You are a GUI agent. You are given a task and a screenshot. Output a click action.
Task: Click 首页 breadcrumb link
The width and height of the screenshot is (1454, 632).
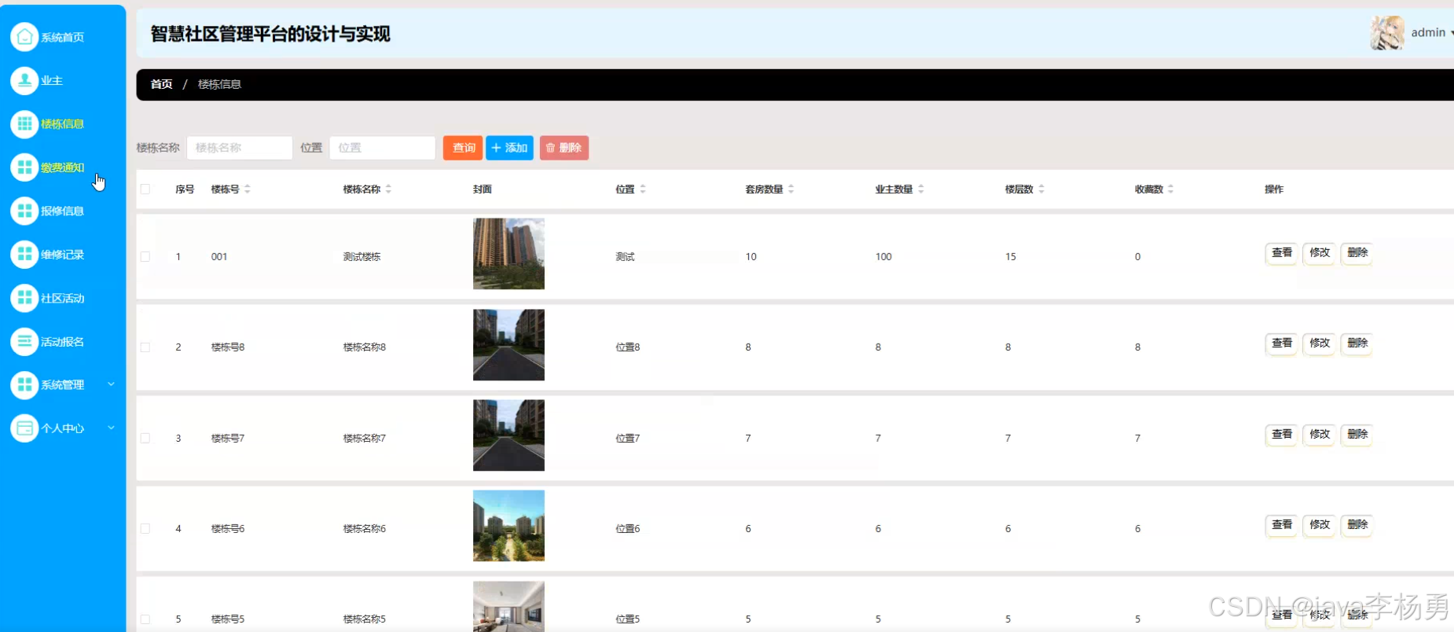click(161, 84)
